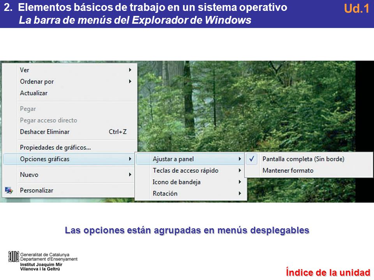
Task: Expand the Nuevo submenu arrow
Action: 130,175
